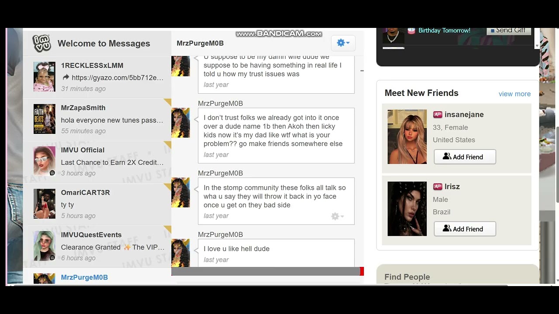
Task: Add insanejane as a friend
Action: [x=465, y=157]
